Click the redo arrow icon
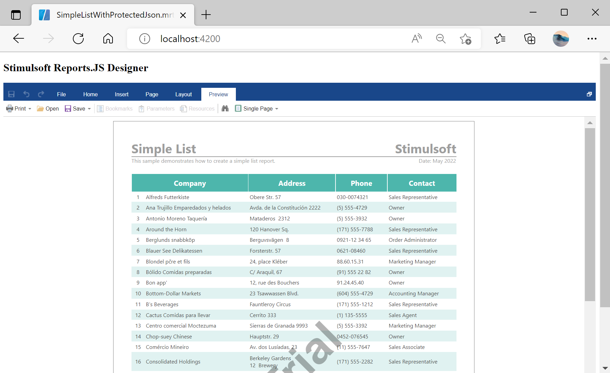Image resolution: width=610 pixels, height=373 pixels. [x=41, y=94]
